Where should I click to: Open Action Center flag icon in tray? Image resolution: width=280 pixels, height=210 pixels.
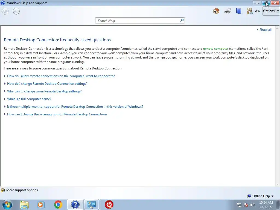[246, 205]
